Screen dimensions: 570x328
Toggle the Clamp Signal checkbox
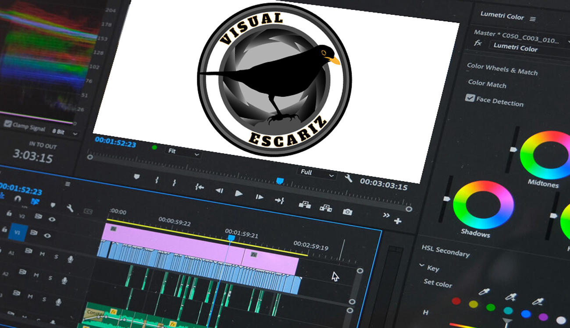pos(7,124)
